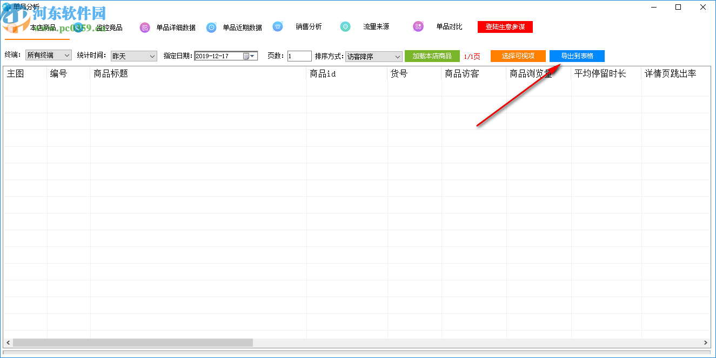Click the 导出到表格 blue button

[577, 56]
